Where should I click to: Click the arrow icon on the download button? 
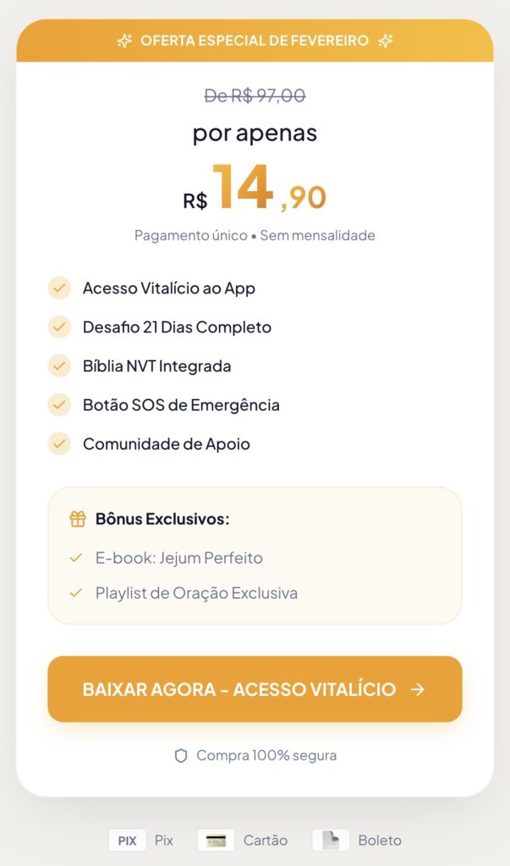pos(417,689)
